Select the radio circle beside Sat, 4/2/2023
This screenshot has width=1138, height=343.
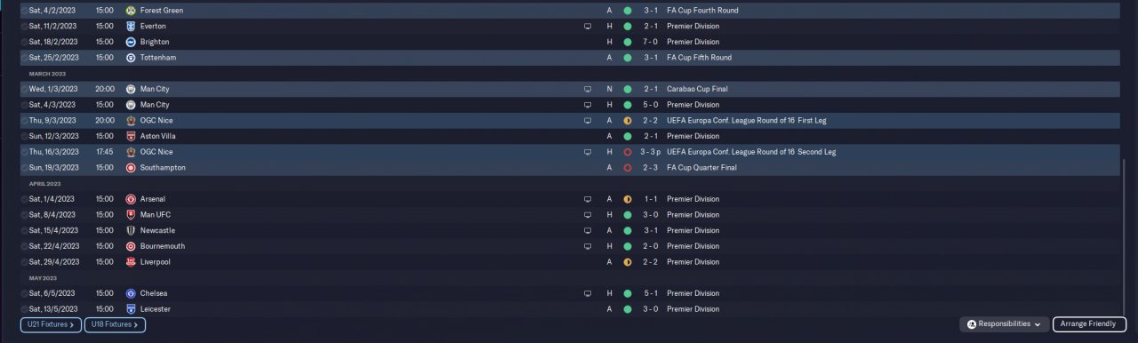click(24, 11)
